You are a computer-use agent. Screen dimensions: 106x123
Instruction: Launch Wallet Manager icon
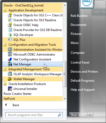pyautogui.click(x=10, y=79)
